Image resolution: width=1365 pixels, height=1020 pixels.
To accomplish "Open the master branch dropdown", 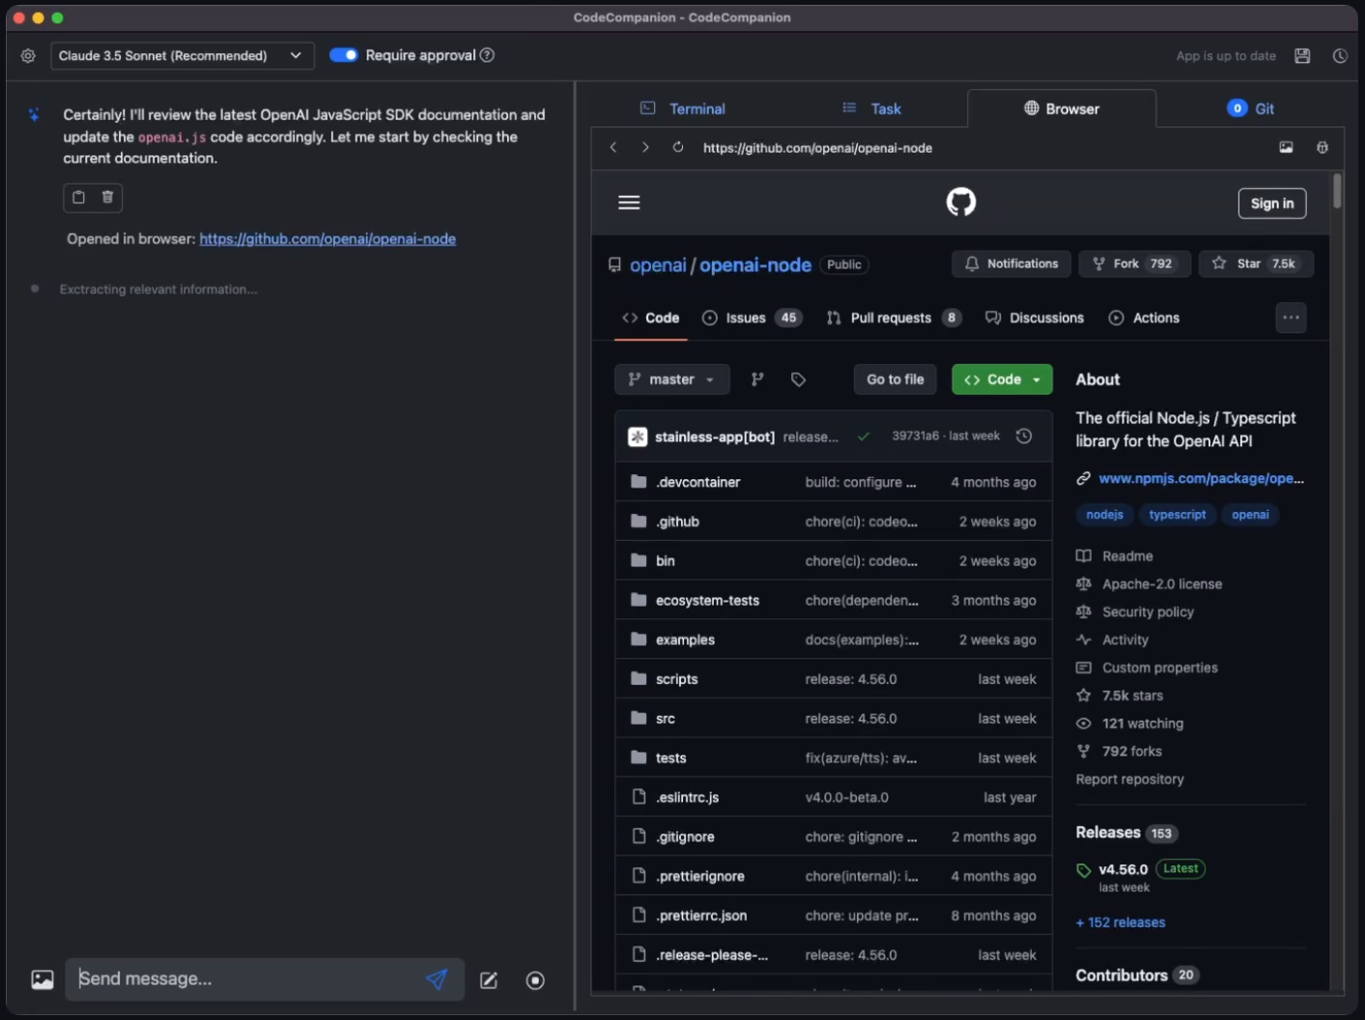I will pyautogui.click(x=671, y=380).
